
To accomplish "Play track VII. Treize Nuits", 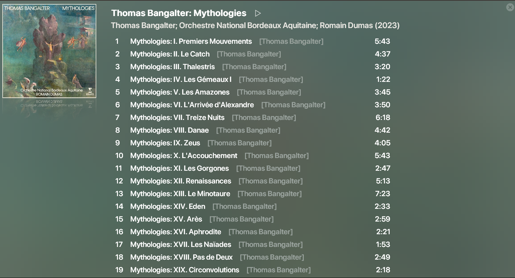I will 177,118.
